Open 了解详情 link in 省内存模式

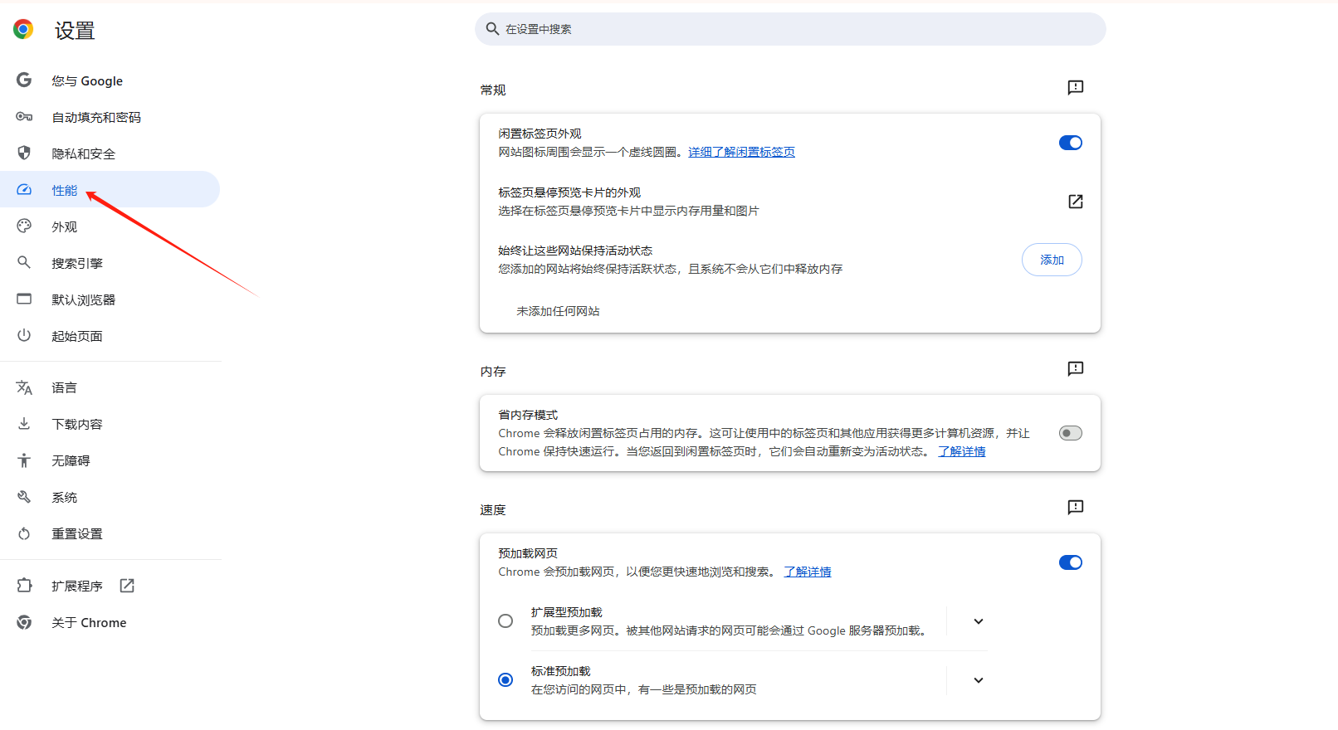(x=962, y=451)
